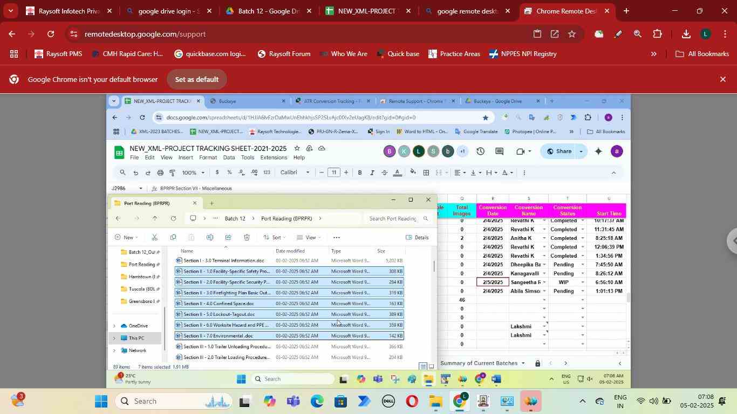Toggle Strikethrough formatting in Sheets toolbar
This screenshot has height=414, width=737.
(385, 172)
